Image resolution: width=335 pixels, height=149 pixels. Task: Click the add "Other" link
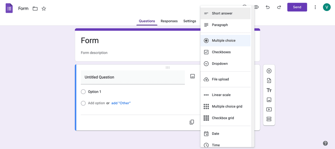click(x=121, y=103)
